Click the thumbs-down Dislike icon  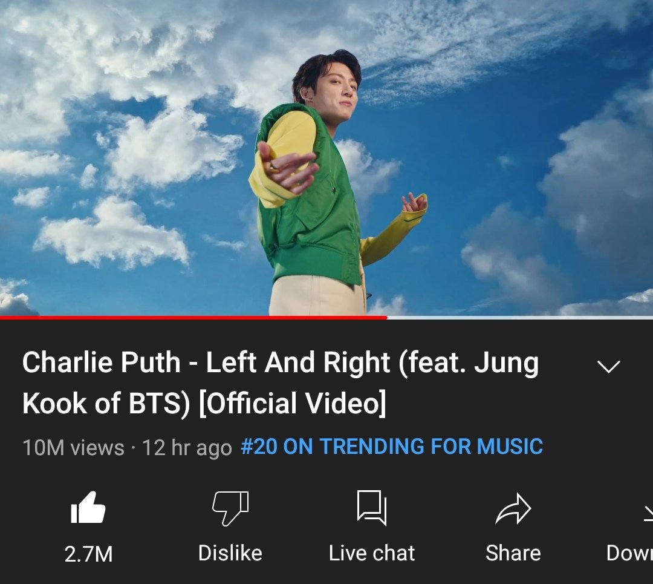click(230, 508)
